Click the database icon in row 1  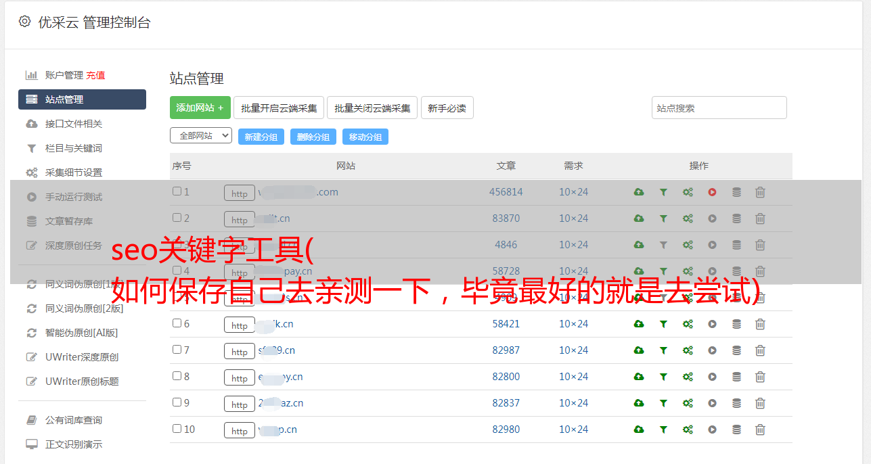coord(736,192)
